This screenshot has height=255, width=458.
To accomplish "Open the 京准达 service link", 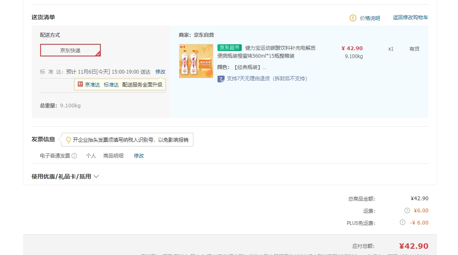I will [x=92, y=85].
